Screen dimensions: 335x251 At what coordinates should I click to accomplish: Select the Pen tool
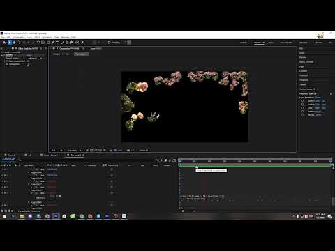coord(53,43)
